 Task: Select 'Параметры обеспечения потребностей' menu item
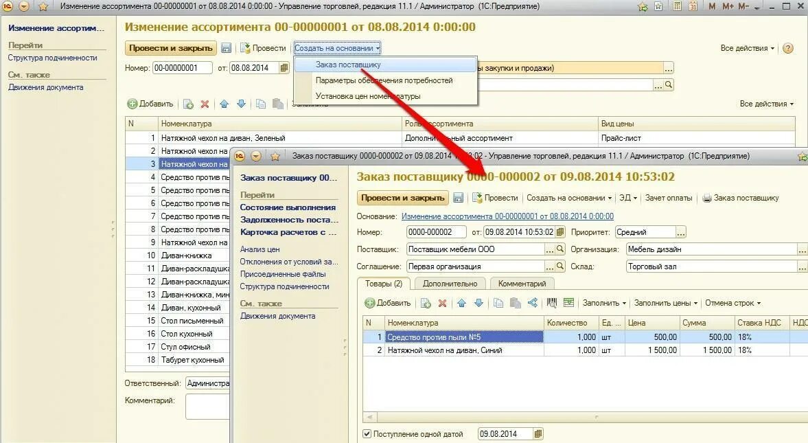(385, 80)
